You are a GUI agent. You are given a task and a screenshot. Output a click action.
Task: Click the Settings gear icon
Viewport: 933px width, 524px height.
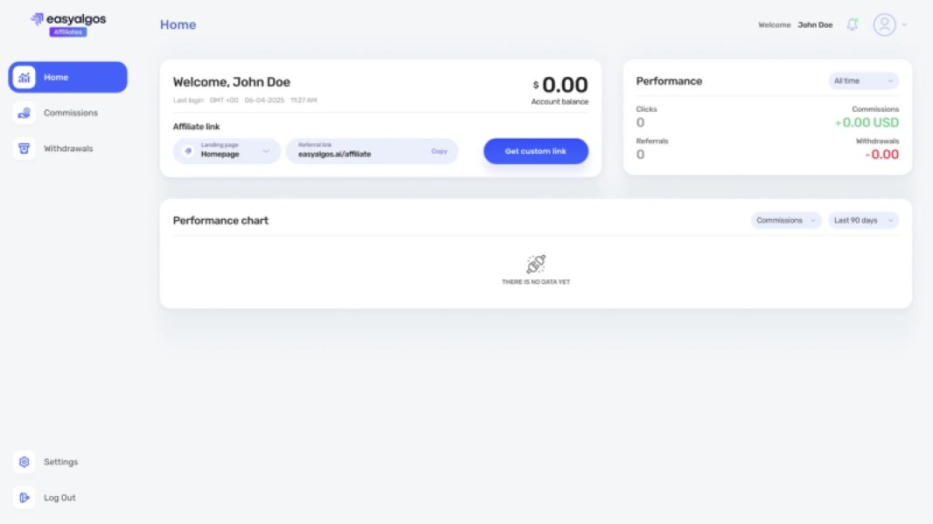click(x=24, y=462)
